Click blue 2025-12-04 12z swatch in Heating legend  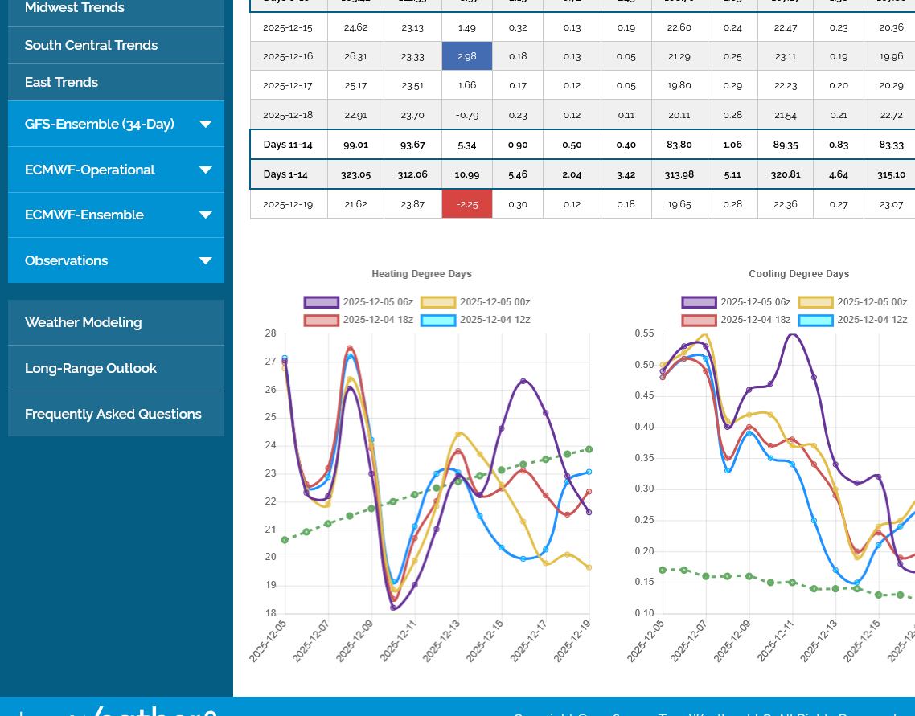click(438, 320)
